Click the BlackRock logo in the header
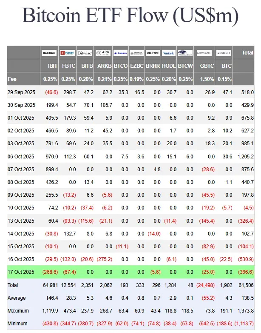 [50, 53]
